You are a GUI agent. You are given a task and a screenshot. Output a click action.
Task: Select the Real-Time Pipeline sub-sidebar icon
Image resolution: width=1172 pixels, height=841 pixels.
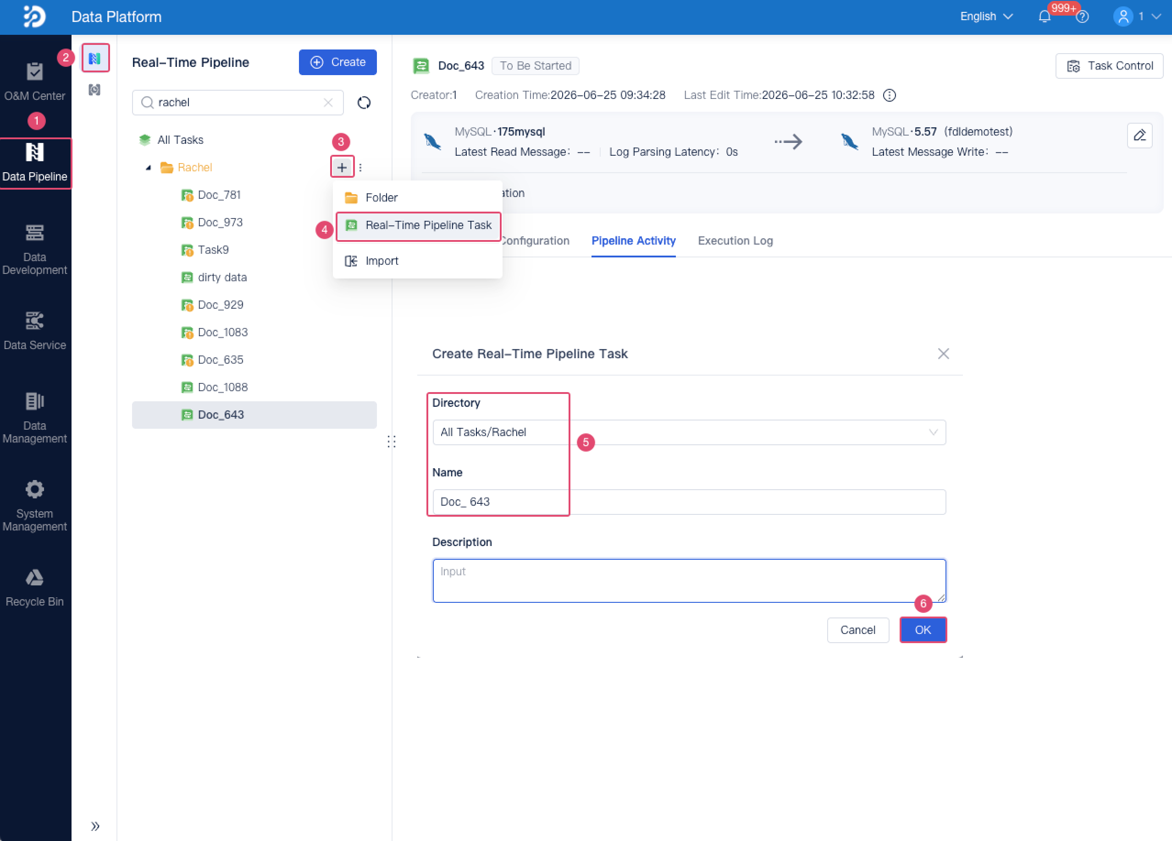(94, 58)
